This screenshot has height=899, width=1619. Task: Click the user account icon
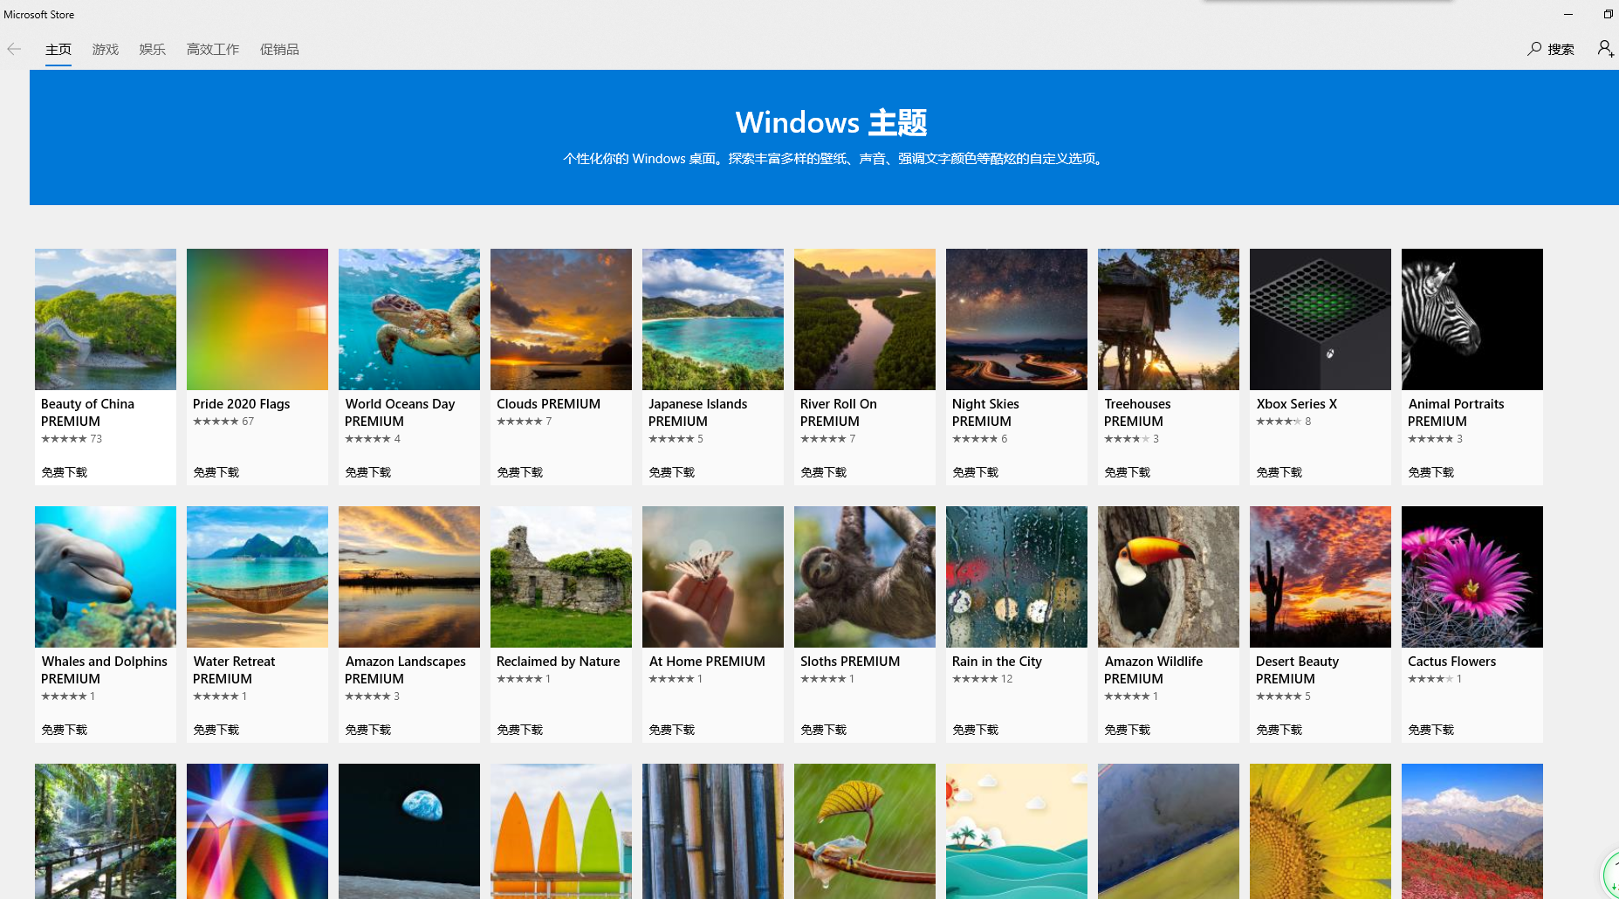[x=1606, y=49]
